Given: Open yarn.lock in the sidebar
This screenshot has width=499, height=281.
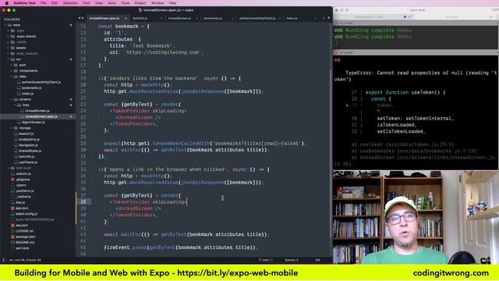Looking at the screenshot, I should tap(23, 248).
